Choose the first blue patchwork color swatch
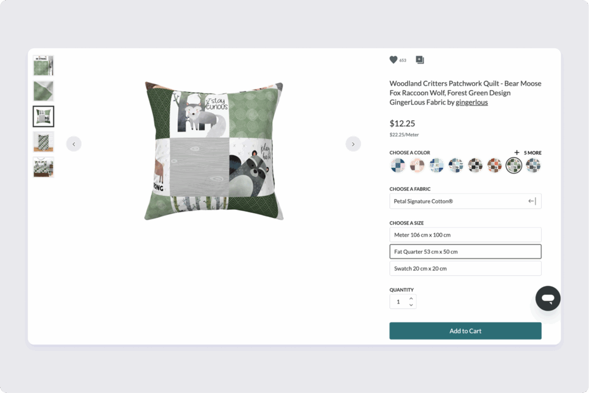The width and height of the screenshot is (589, 393). (x=398, y=165)
